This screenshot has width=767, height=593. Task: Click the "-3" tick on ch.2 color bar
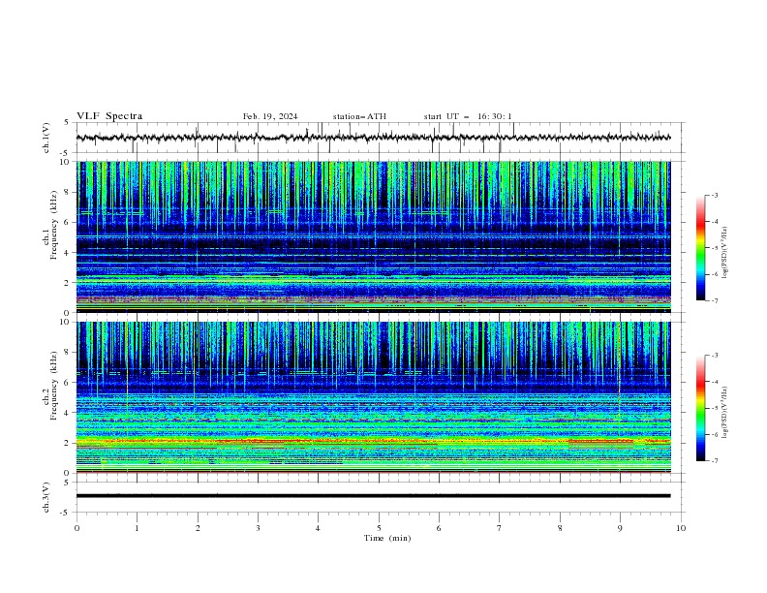point(715,356)
